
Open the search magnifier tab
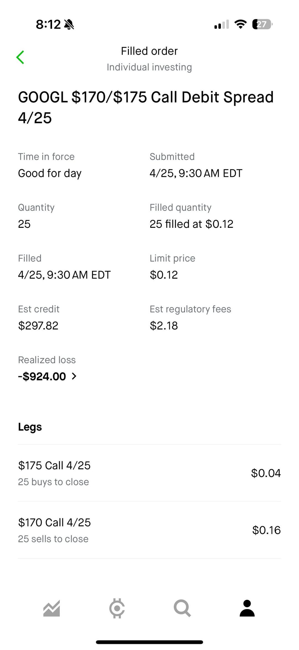(182, 608)
